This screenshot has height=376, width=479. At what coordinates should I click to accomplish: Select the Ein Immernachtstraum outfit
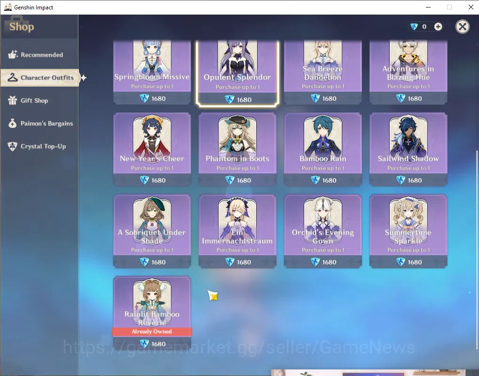[237, 231]
